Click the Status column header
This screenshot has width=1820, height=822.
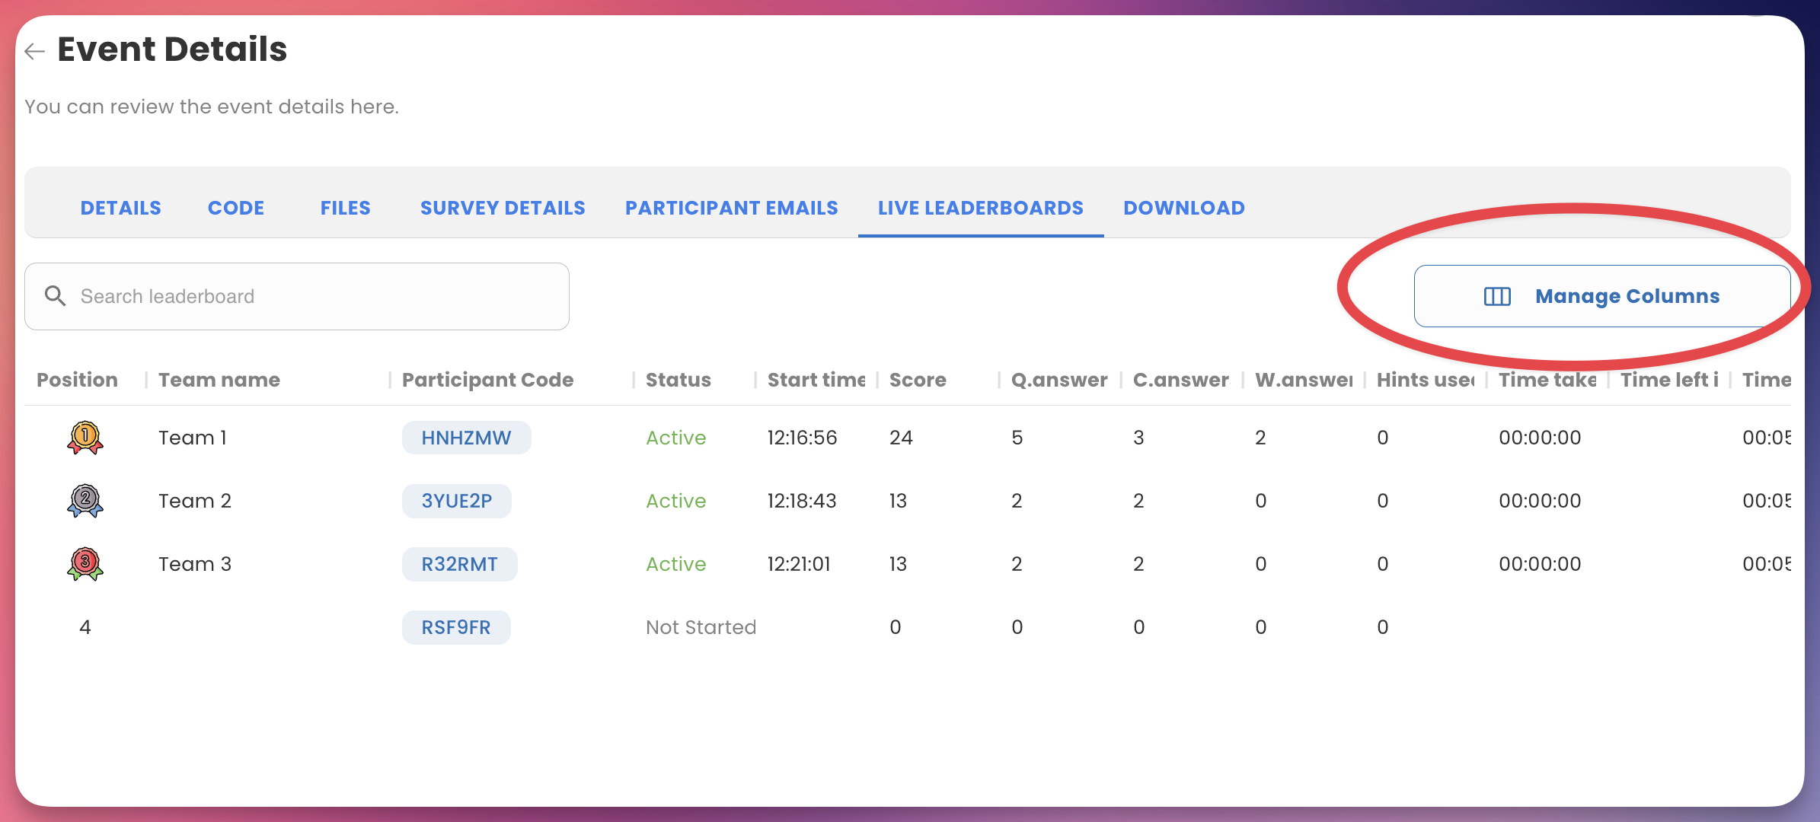pos(678,380)
